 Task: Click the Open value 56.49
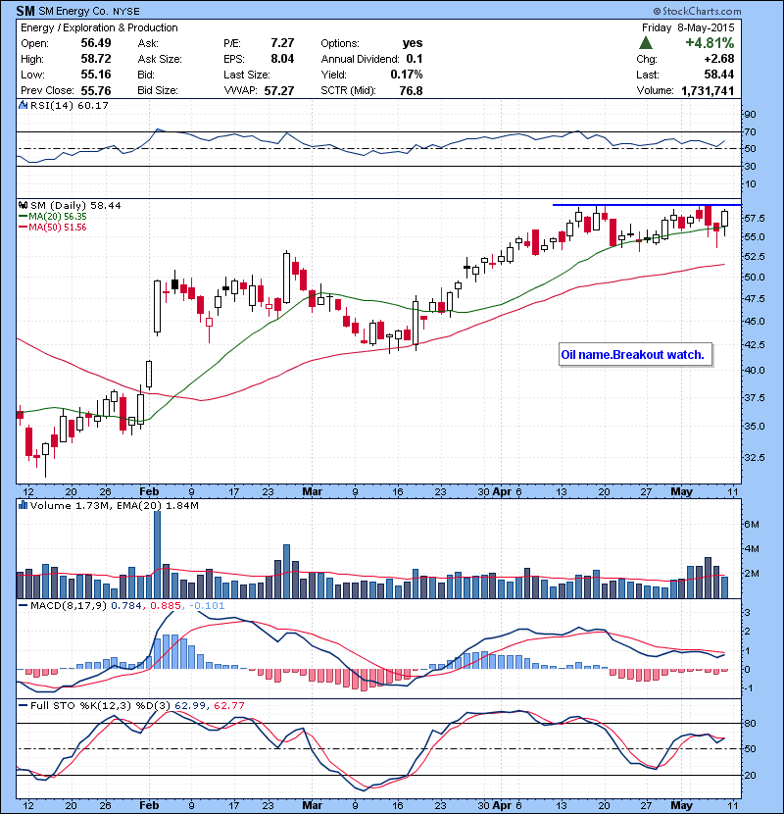[96, 43]
